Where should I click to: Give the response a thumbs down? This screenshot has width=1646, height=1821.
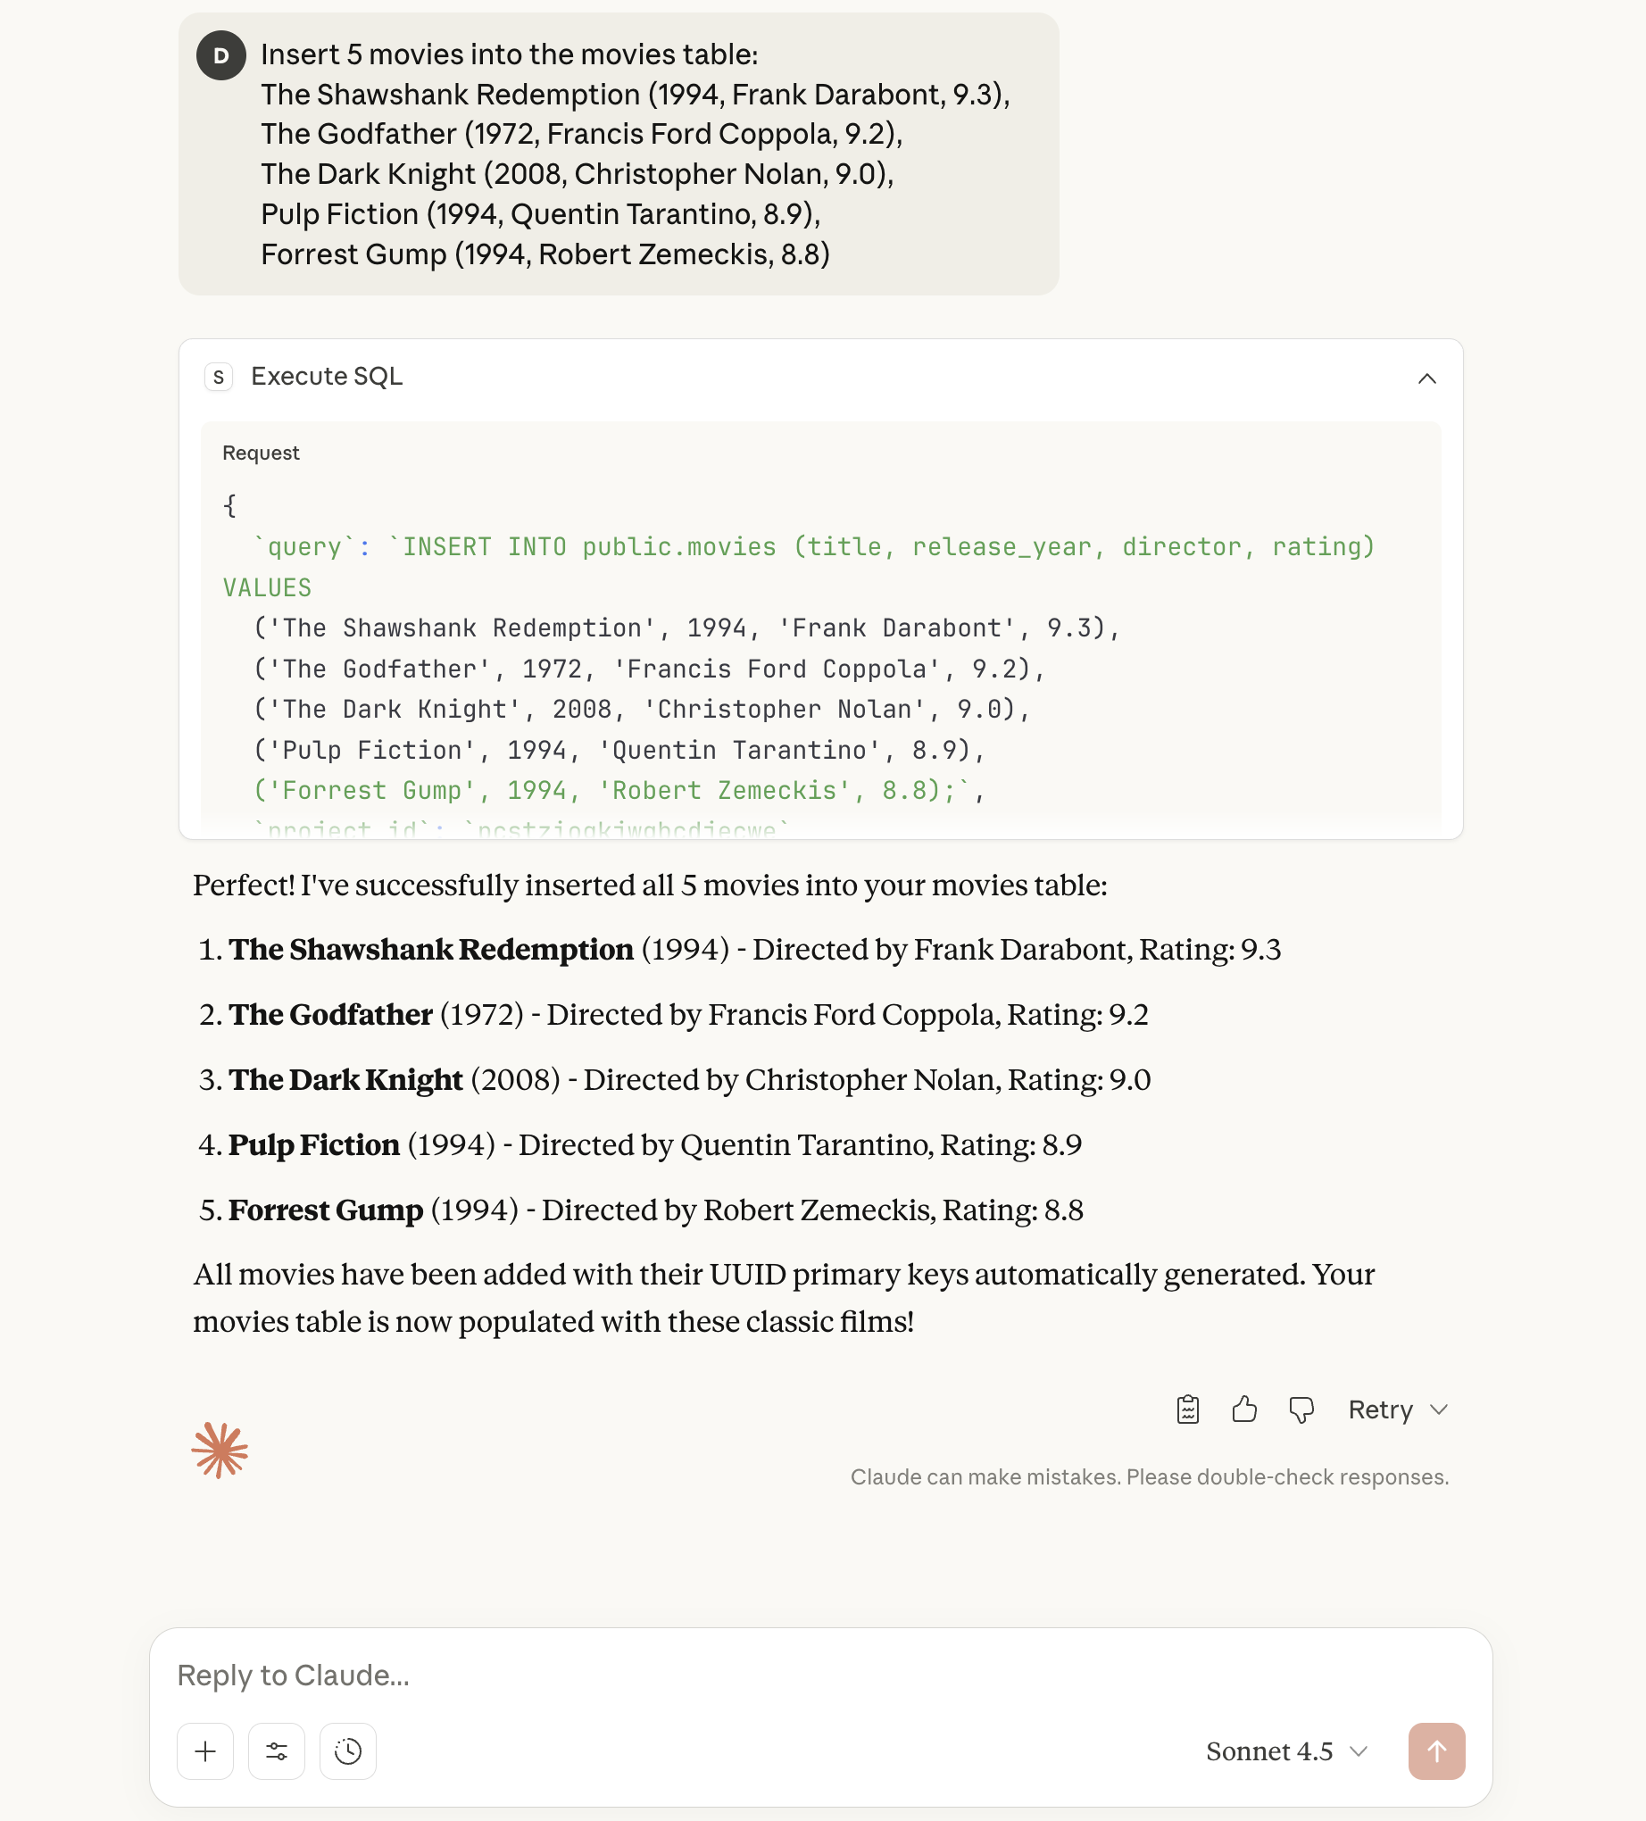[1301, 1409]
